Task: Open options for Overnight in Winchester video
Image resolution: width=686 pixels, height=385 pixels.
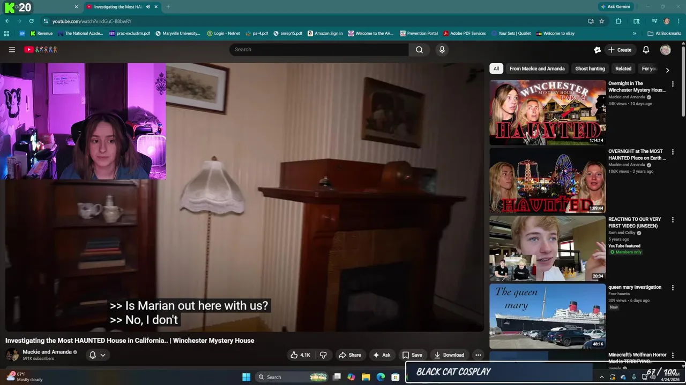Action: point(673,84)
